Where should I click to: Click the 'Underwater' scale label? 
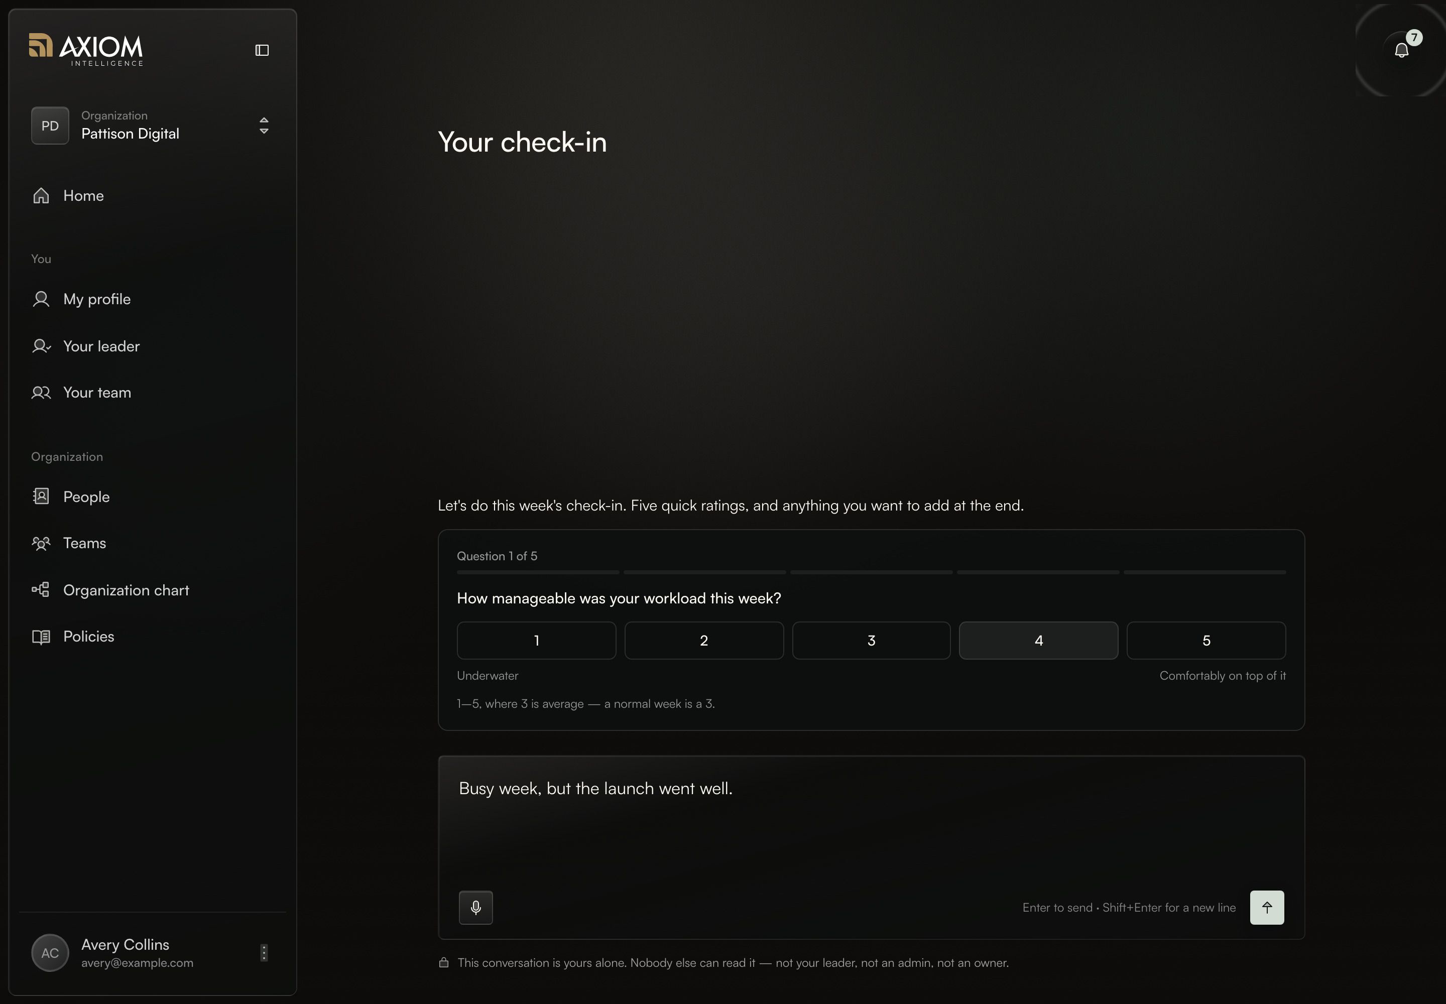tap(488, 676)
